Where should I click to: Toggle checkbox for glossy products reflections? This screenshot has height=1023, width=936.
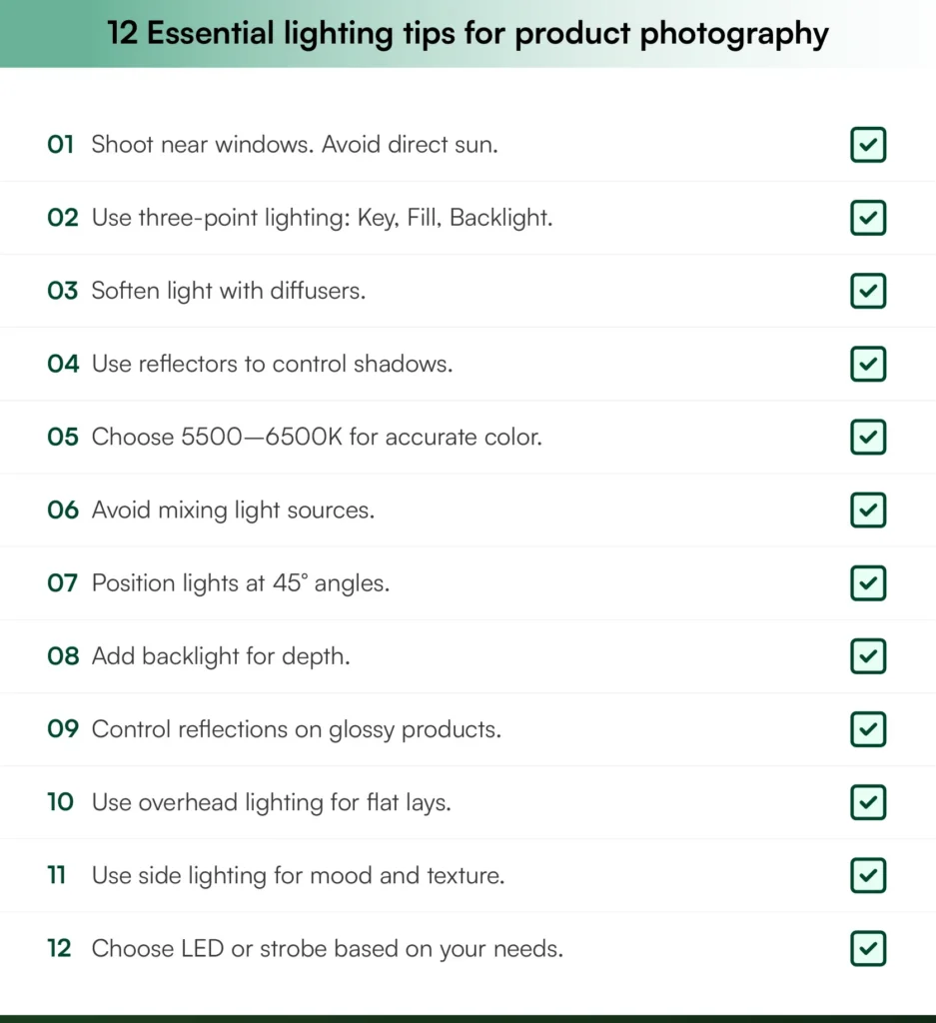point(868,729)
